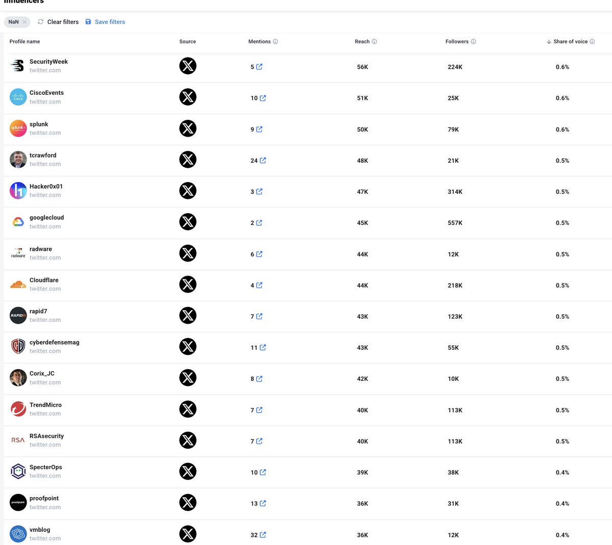Click splunk profile avatar
612x545 pixels.
(x=18, y=128)
